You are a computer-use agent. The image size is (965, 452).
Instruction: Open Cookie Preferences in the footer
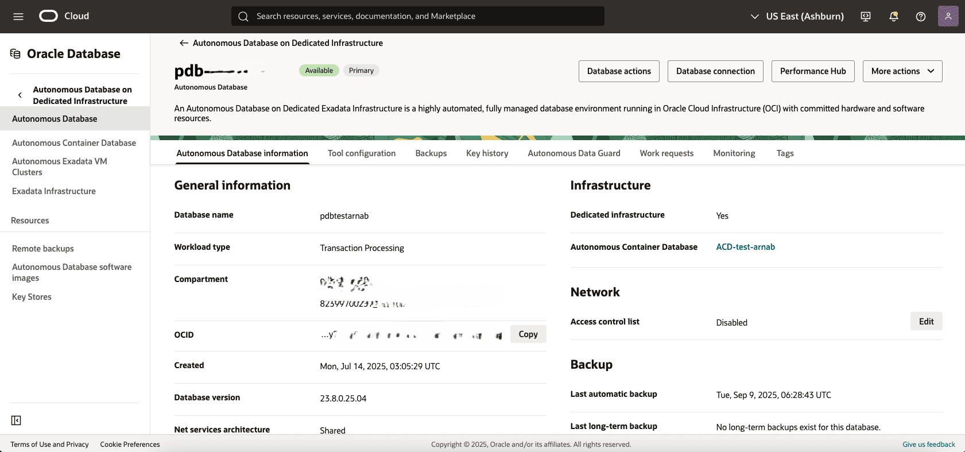130,445
